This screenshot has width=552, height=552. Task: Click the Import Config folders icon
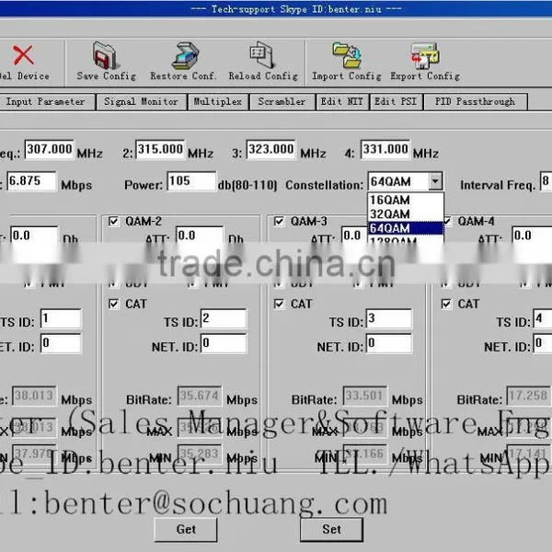point(347,55)
